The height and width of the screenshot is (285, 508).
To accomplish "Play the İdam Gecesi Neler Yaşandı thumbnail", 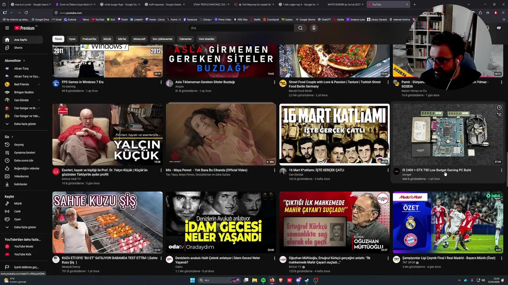I will click(x=221, y=222).
